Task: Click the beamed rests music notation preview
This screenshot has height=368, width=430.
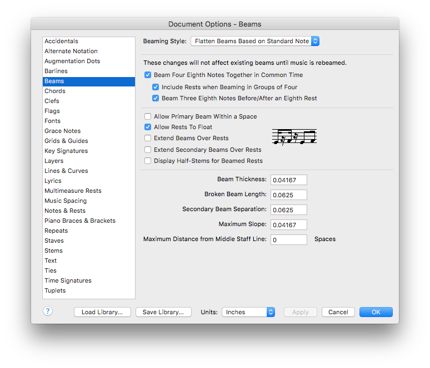Action: (x=294, y=137)
